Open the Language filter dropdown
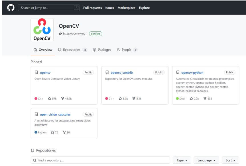The height and width of the screenshot is (166, 246). (x=206, y=160)
